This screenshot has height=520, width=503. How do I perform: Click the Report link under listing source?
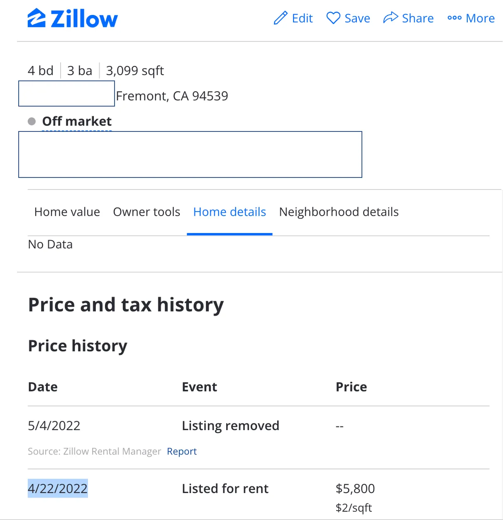click(182, 451)
